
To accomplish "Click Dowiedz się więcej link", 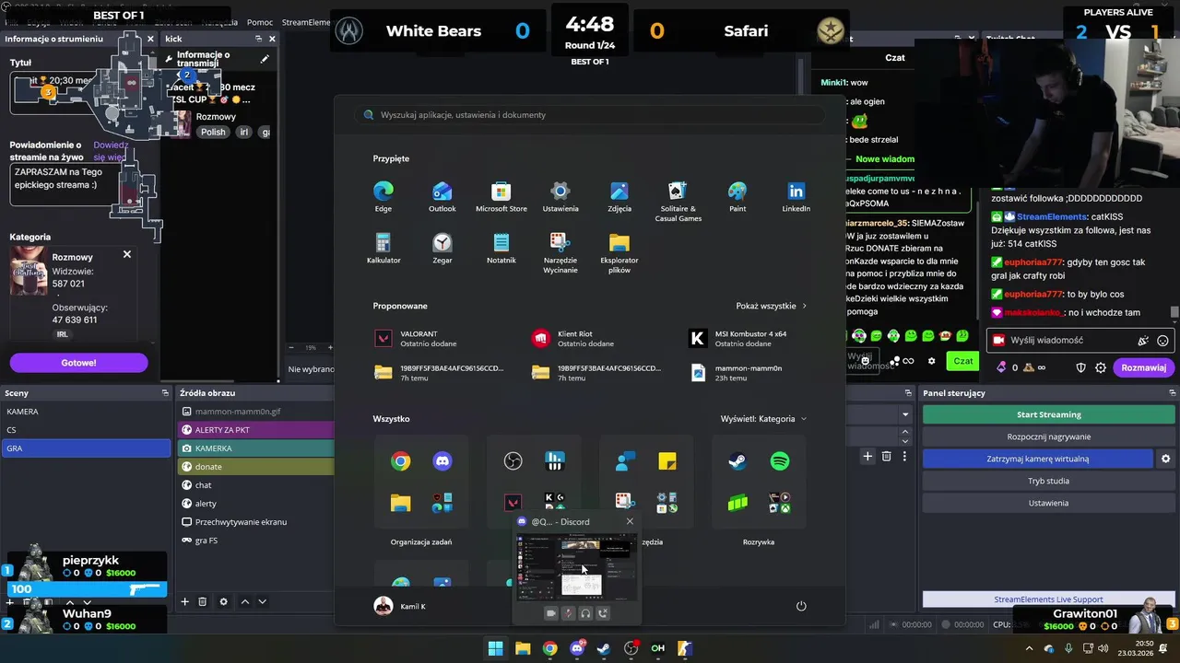I will click(x=110, y=151).
